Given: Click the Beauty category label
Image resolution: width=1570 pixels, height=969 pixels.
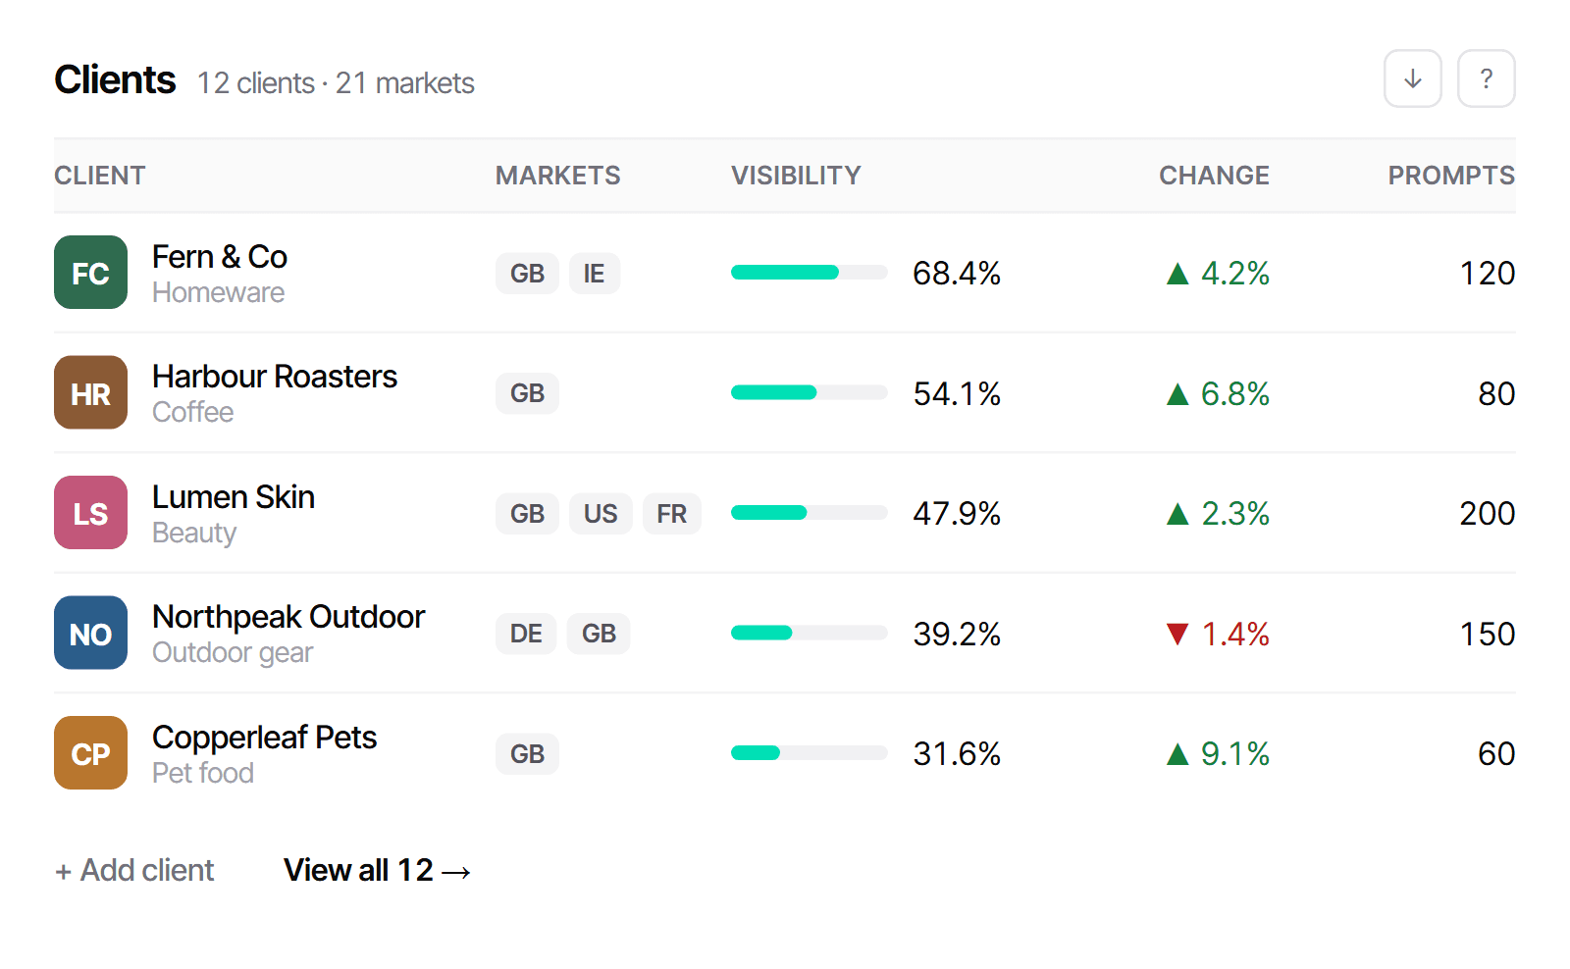Looking at the screenshot, I should [194, 533].
